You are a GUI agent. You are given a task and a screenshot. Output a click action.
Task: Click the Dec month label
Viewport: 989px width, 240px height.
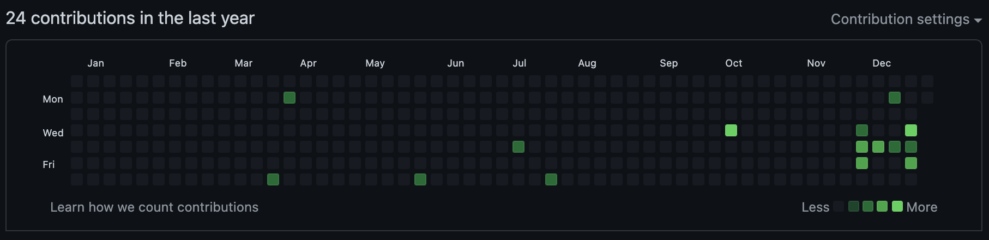[x=882, y=63]
